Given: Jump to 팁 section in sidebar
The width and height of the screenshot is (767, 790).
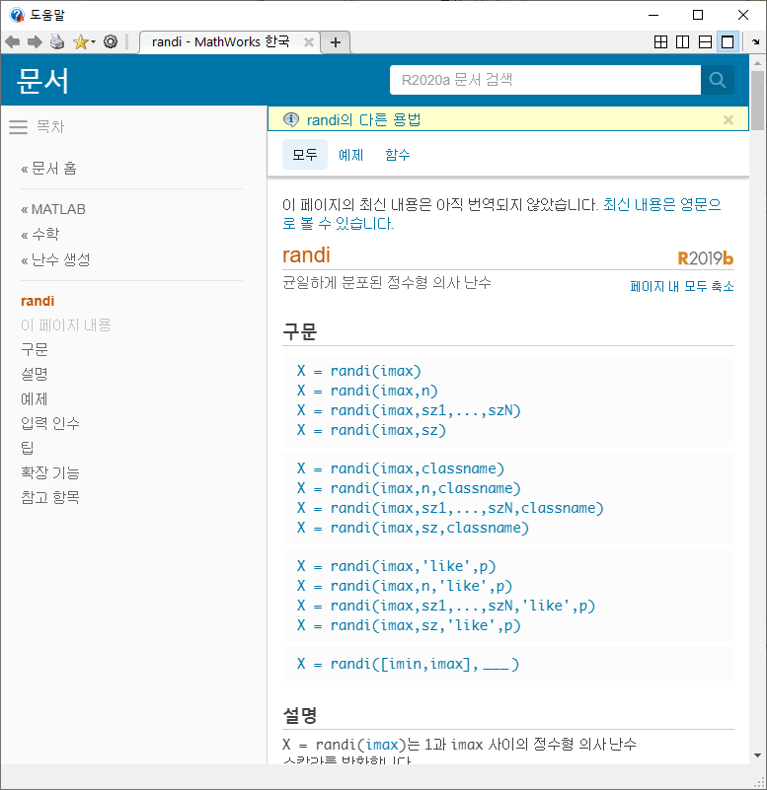Looking at the screenshot, I should tap(28, 448).
